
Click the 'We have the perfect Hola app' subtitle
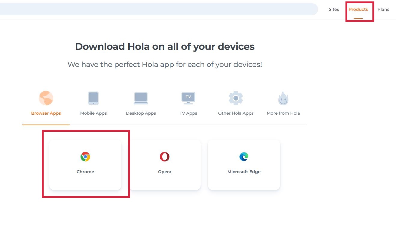165,64
